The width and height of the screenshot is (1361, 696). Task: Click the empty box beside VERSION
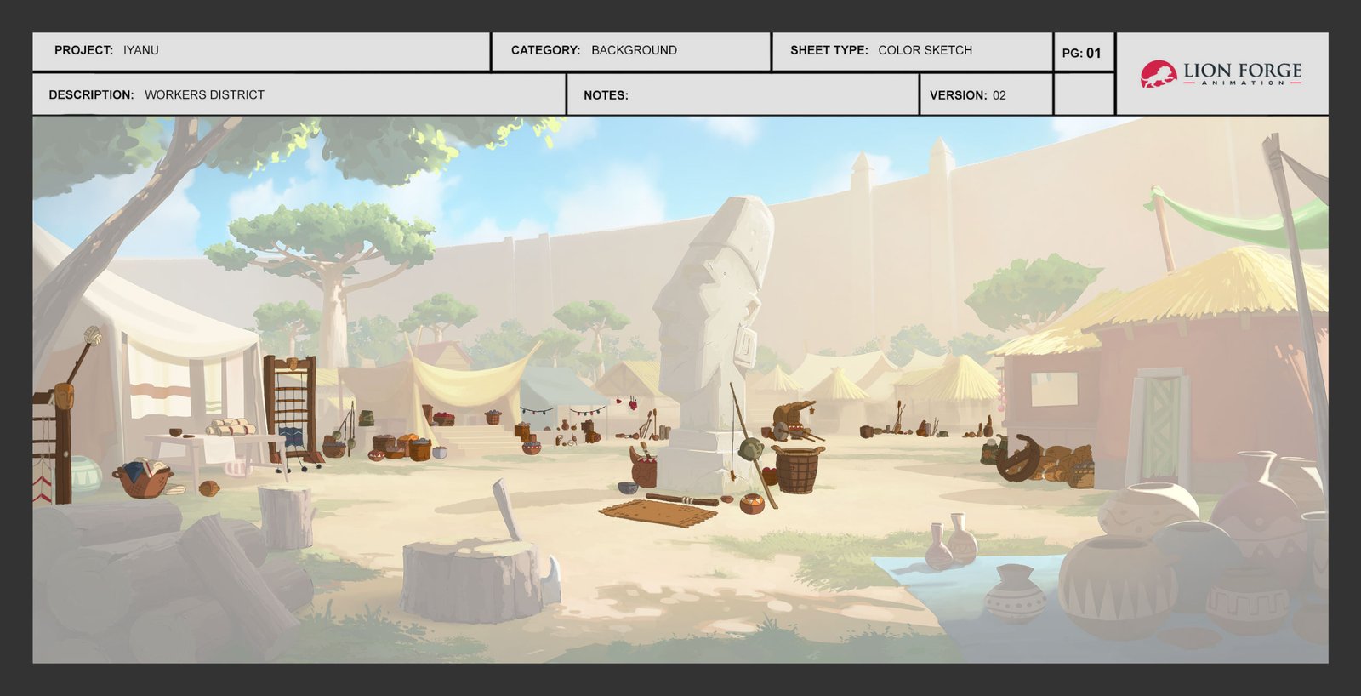[1084, 94]
